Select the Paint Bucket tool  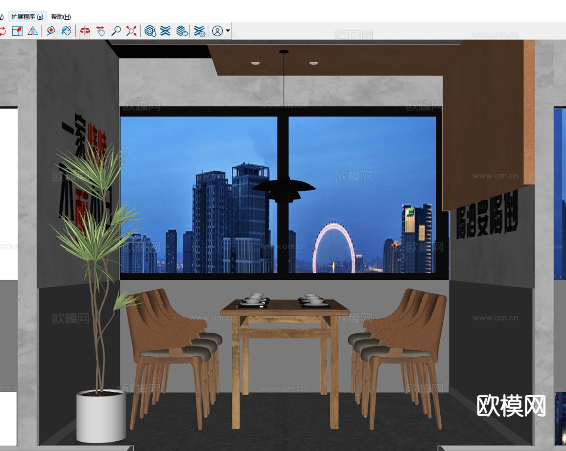click(66, 31)
